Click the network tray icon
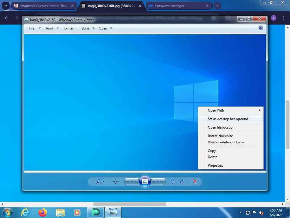Image resolution: width=290 pixels, height=218 pixels. [x=248, y=213]
